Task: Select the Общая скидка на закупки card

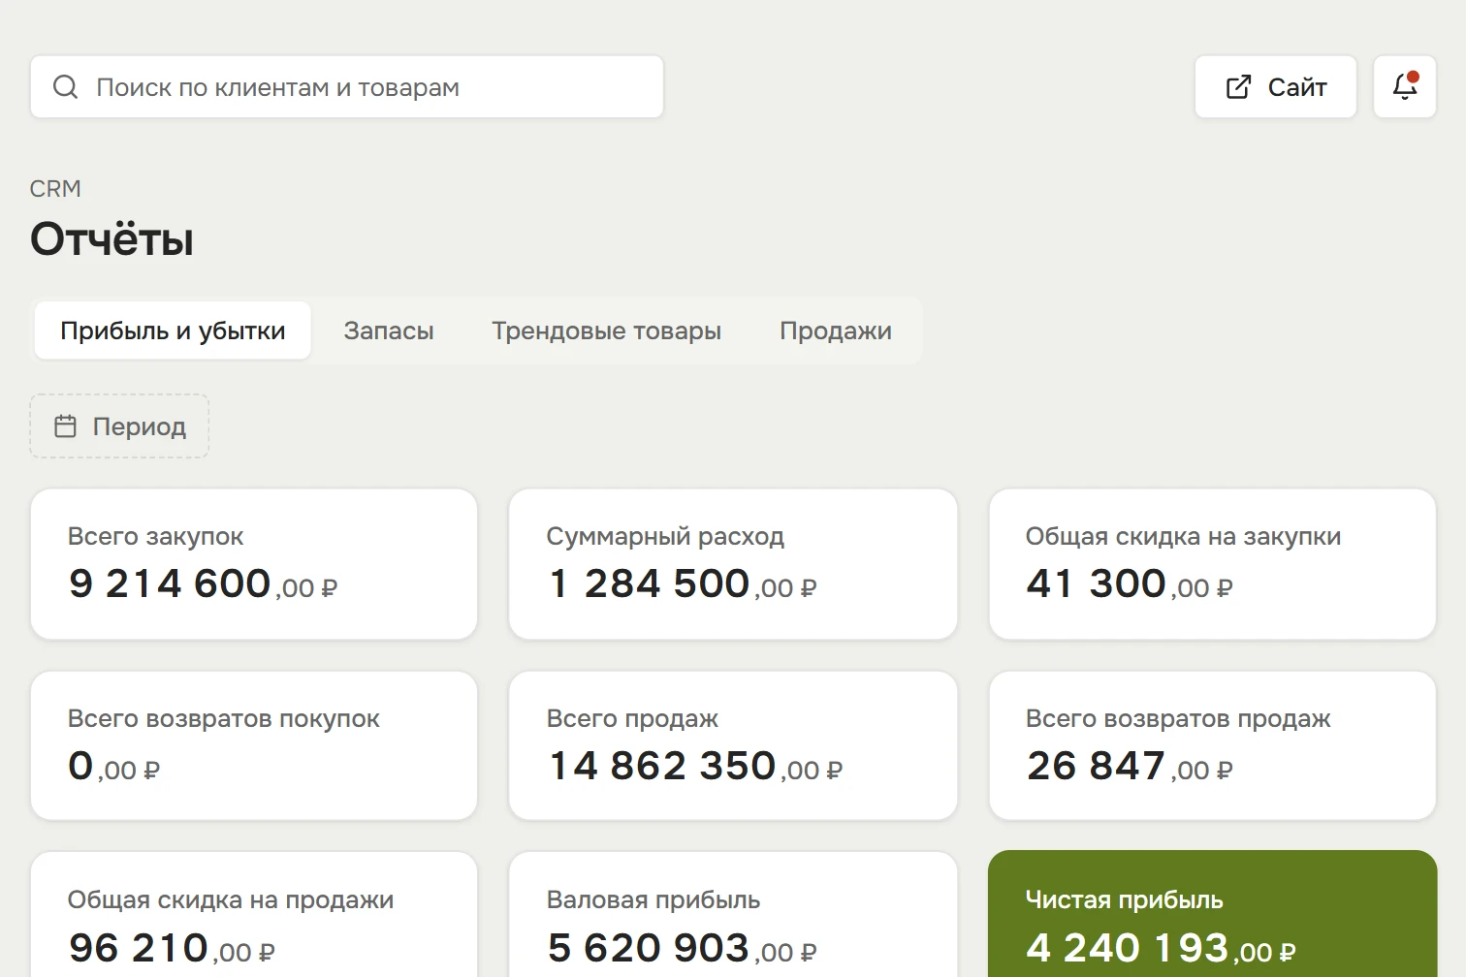Action: 1212,564
